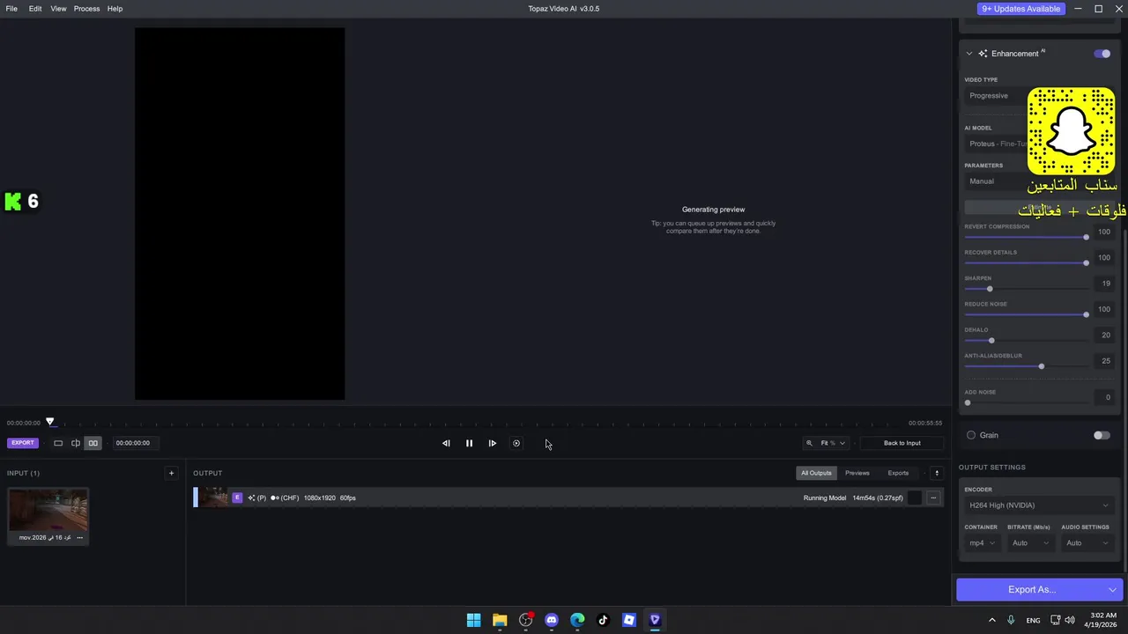Screen dimensions: 1128x634
Task: Open TikTok from taskbar
Action: point(603,620)
